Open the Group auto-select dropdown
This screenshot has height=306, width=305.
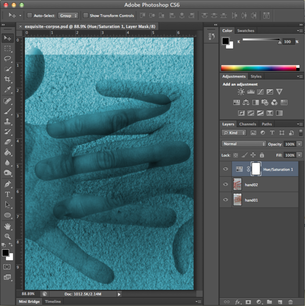pyautogui.click(x=68, y=16)
